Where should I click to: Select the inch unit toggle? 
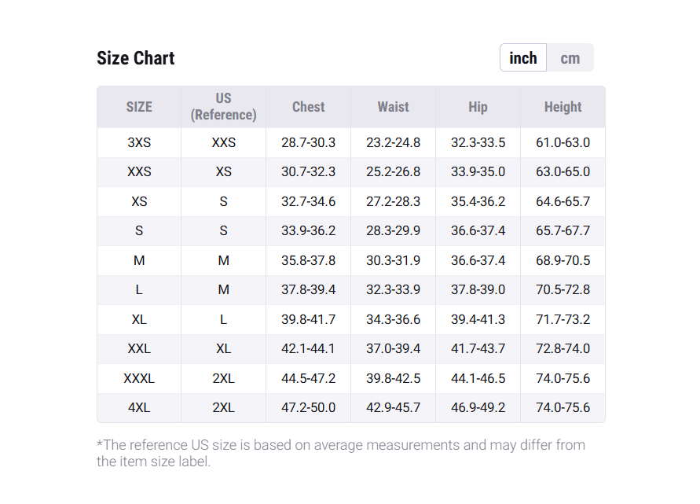pos(523,58)
